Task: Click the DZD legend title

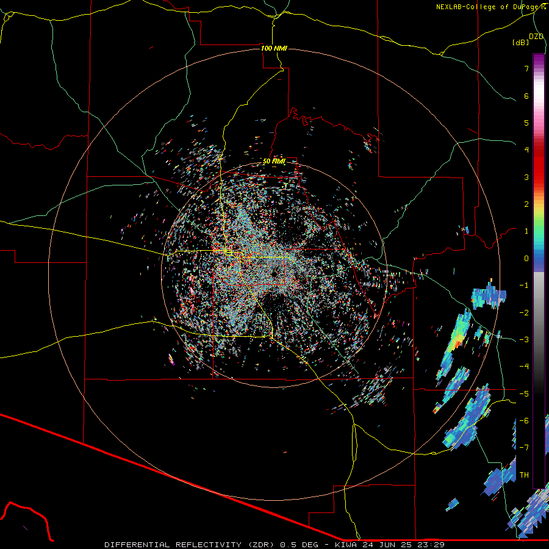Action: (536, 37)
